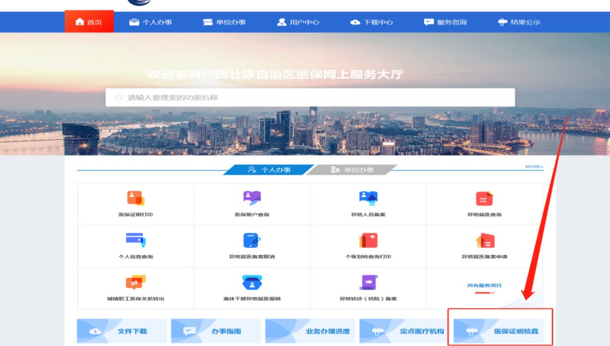
Task: Click the signpost icon beside 结果公示
Action: point(503,22)
